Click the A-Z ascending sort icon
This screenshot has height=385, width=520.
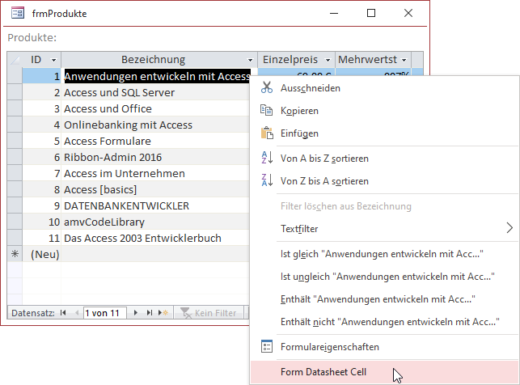pos(267,158)
